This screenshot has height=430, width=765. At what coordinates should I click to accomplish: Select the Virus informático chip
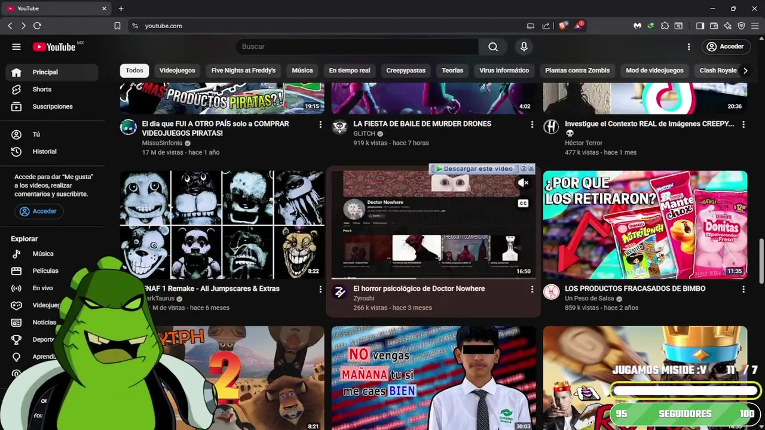[504, 70]
